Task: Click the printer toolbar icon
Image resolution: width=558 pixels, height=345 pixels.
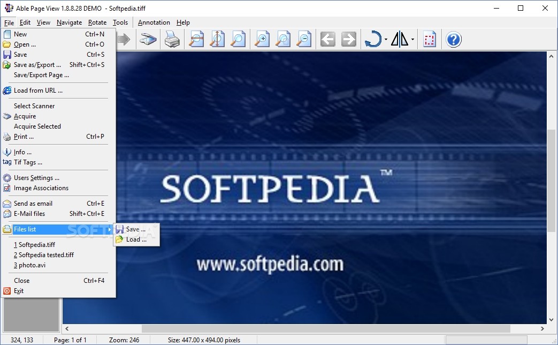Action: (172, 39)
